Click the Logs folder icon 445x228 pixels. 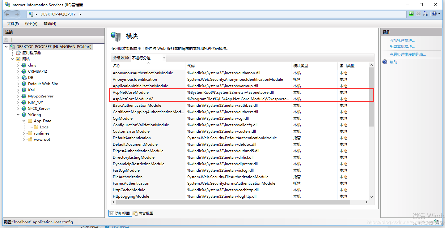click(x=36, y=127)
